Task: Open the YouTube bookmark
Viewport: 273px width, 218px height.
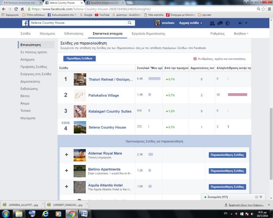Action: click(102, 15)
